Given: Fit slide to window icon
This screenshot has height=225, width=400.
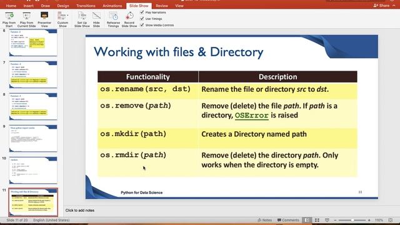Looking at the screenshot, I should pos(390,220).
